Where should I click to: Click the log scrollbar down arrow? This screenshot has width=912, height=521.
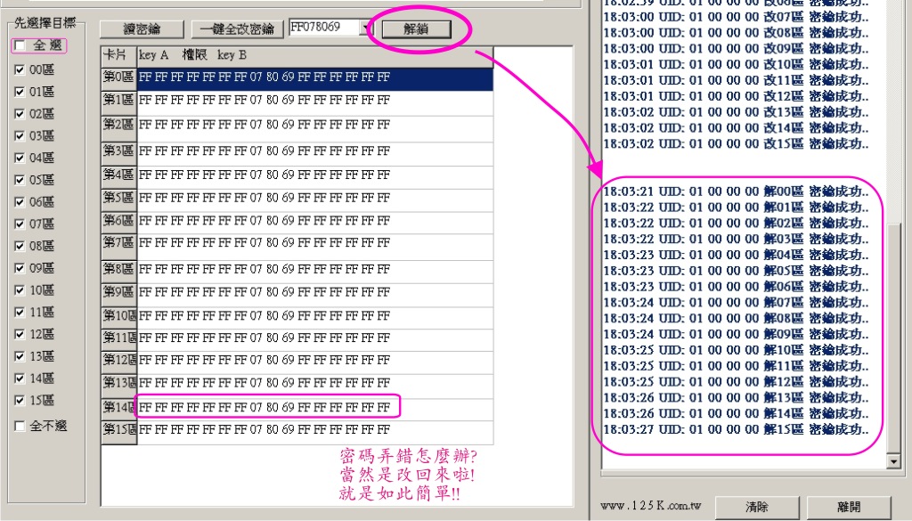click(x=893, y=461)
